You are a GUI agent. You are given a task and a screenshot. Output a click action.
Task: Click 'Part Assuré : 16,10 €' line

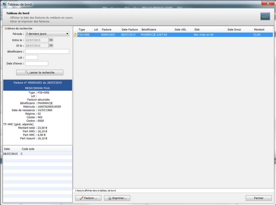click(33, 138)
